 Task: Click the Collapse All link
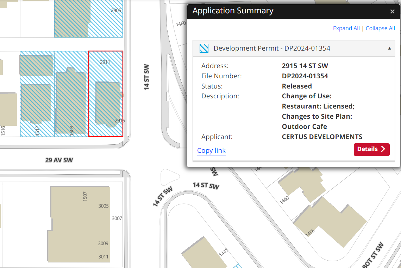point(380,28)
